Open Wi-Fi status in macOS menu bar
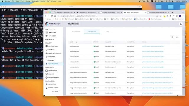Viewport: 189px width, 106px height. tap(166, 1)
